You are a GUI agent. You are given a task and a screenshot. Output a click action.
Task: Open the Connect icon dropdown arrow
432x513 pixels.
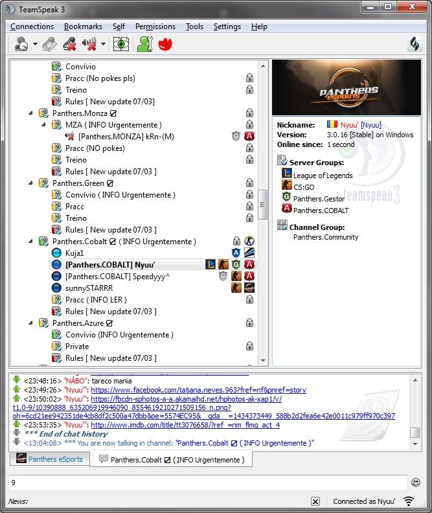36,45
